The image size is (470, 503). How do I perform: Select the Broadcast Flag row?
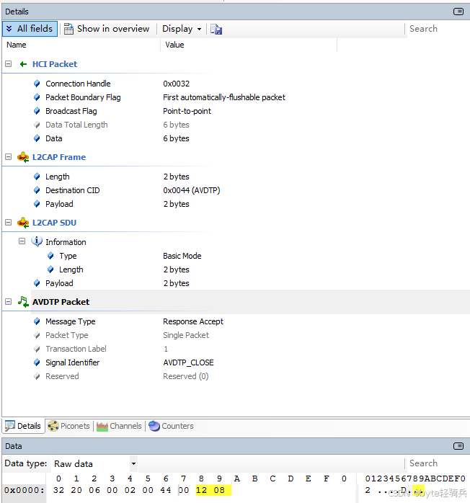tap(236, 111)
